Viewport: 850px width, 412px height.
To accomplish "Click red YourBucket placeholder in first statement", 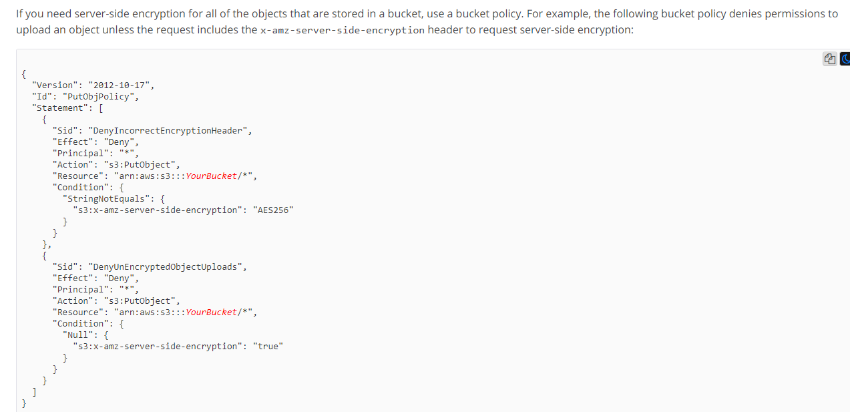I will (211, 176).
